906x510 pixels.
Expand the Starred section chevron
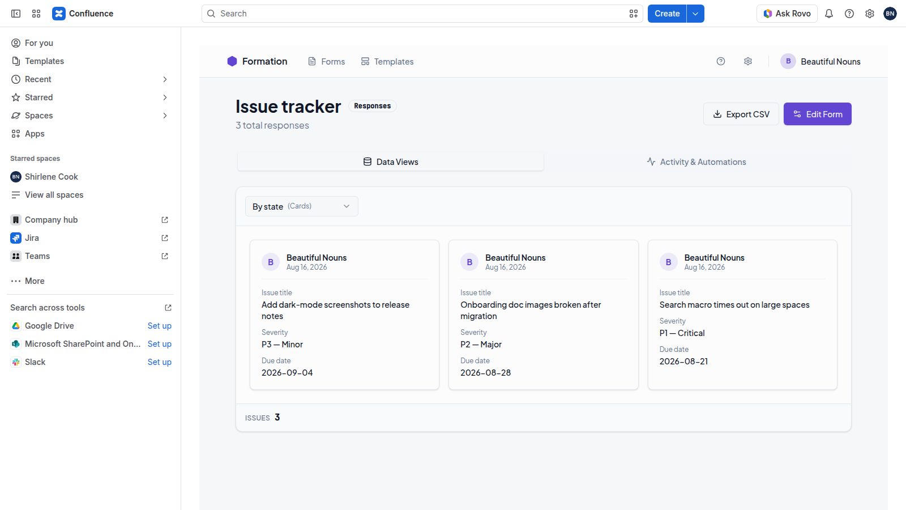point(165,97)
